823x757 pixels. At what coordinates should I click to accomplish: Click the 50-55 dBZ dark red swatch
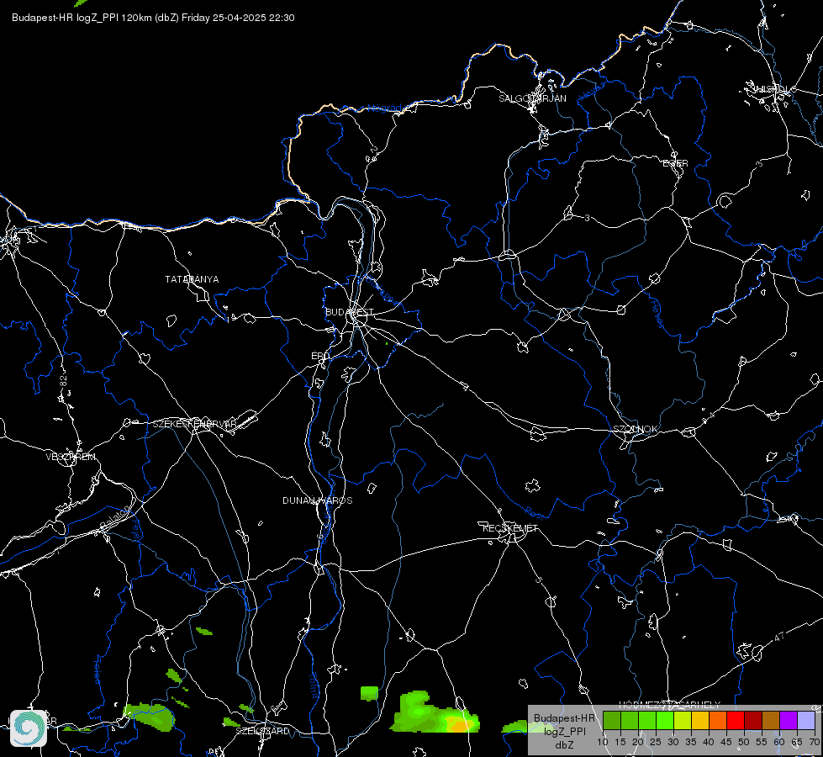coord(753,720)
